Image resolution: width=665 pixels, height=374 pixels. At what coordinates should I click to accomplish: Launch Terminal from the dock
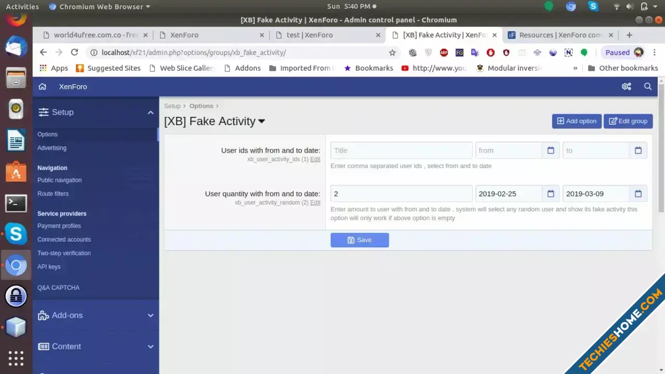pos(16,203)
